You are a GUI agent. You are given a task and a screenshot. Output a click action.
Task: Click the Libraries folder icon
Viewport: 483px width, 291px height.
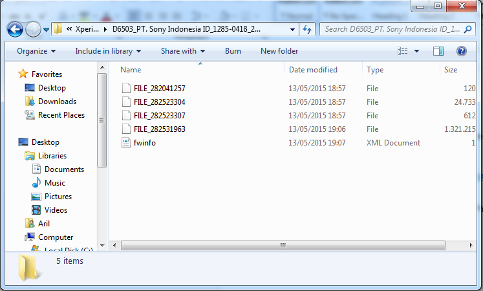(x=30, y=155)
